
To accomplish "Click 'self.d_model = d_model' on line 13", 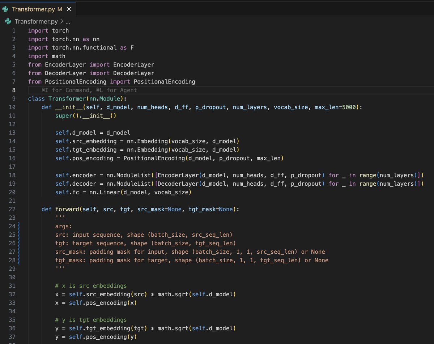I will [x=93, y=133].
